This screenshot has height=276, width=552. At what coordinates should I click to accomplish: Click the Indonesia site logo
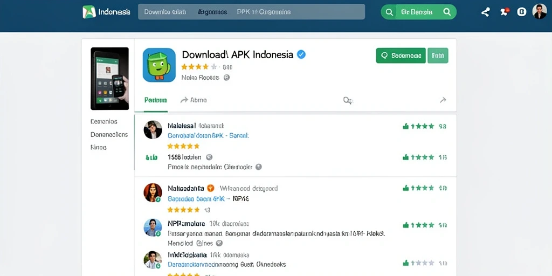point(106,12)
